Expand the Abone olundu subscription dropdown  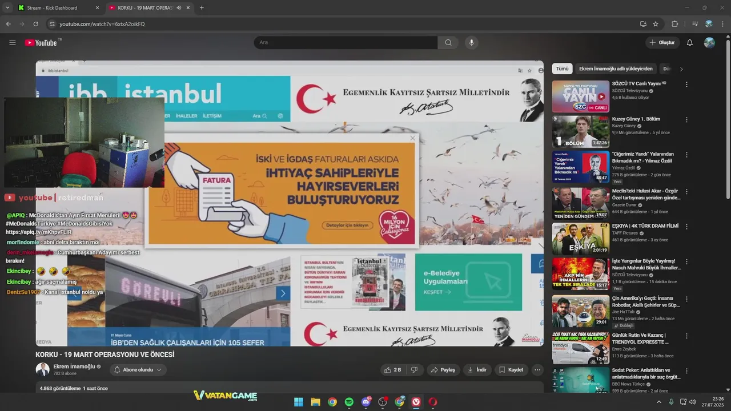tap(138, 370)
